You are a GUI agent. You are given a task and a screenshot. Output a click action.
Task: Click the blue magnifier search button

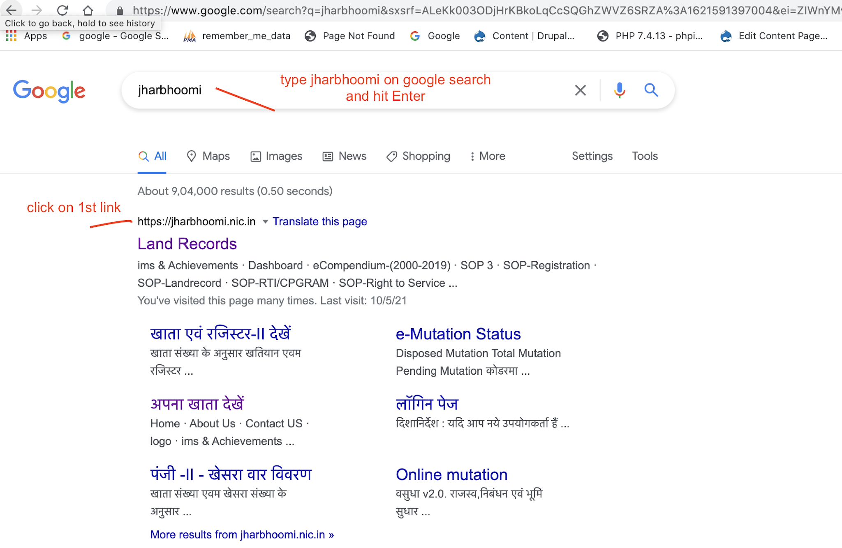651,90
